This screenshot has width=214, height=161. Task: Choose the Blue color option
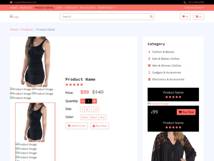102,117
